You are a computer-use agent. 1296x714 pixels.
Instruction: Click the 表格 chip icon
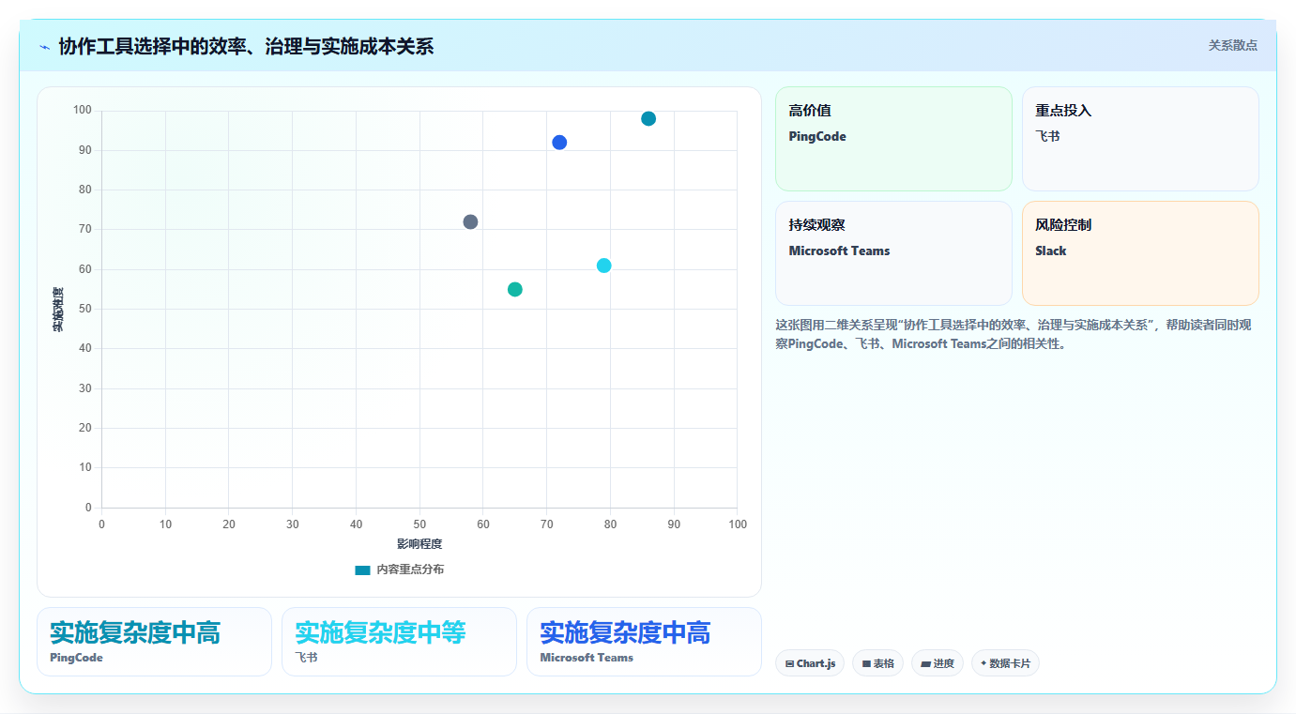(x=866, y=663)
